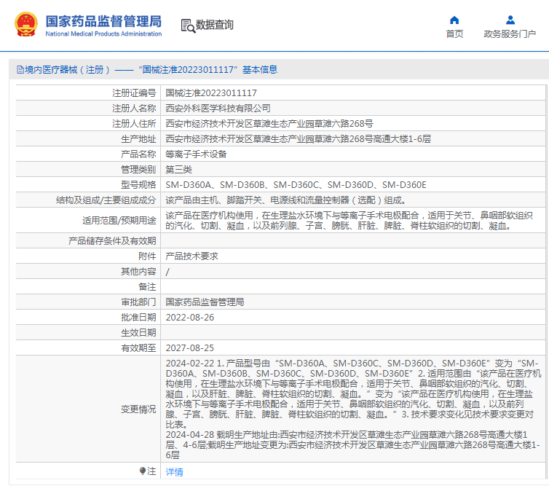Click the 注册人住所 address value

(269, 124)
